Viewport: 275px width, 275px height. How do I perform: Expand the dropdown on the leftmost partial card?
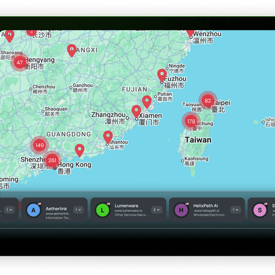coord(9,210)
